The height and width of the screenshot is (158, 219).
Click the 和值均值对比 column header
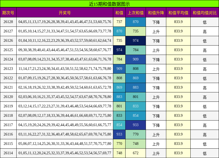click(205, 13)
